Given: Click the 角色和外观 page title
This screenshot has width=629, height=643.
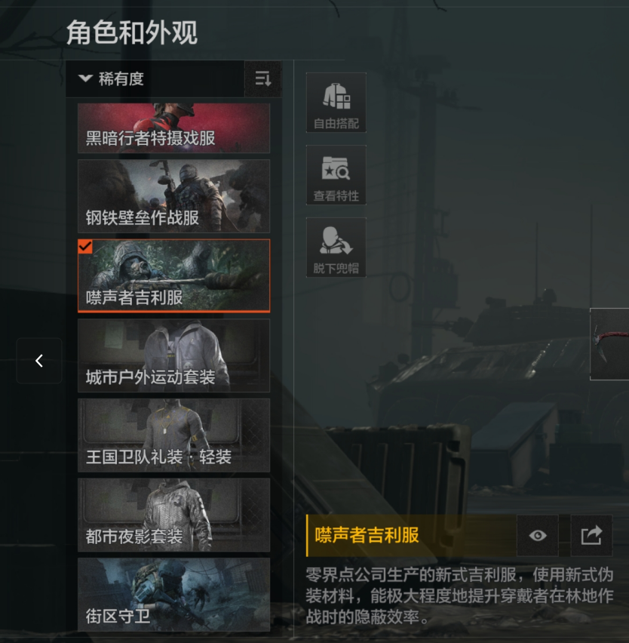Looking at the screenshot, I should 132,32.
